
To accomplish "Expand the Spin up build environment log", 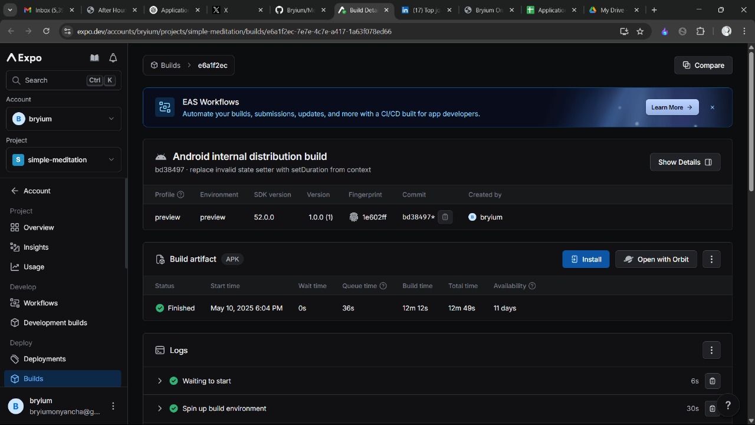I will coord(159,408).
